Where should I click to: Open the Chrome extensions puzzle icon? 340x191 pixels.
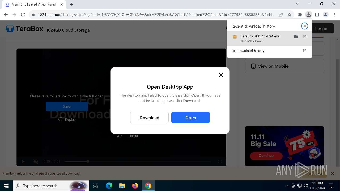point(300,15)
